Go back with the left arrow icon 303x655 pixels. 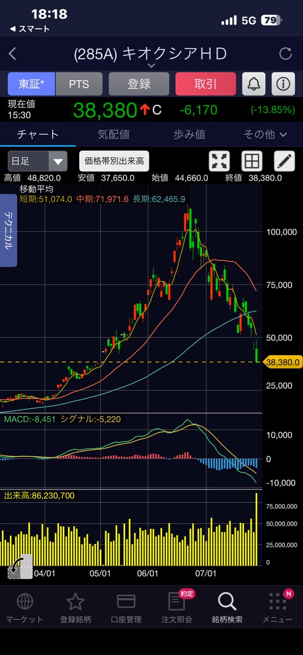(x=13, y=53)
